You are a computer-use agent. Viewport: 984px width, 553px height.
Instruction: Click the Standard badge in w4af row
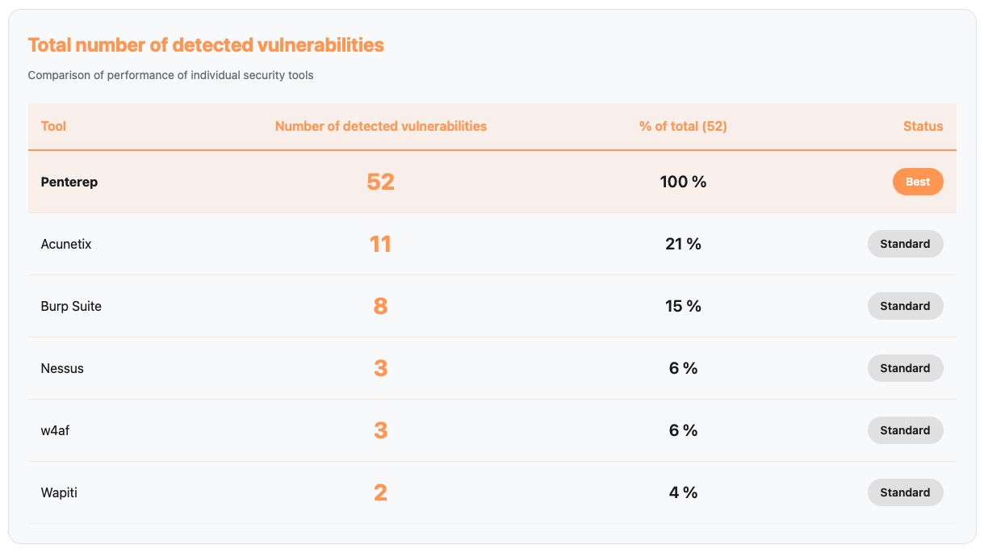coord(905,430)
